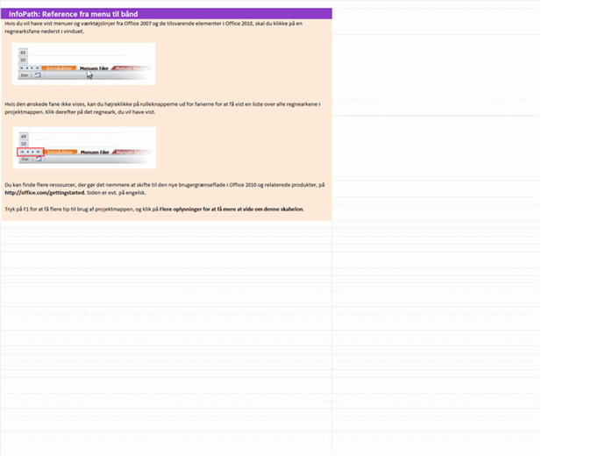
Task: Click the first-sheet scroll arrow inside the red box
Action: 22,152
